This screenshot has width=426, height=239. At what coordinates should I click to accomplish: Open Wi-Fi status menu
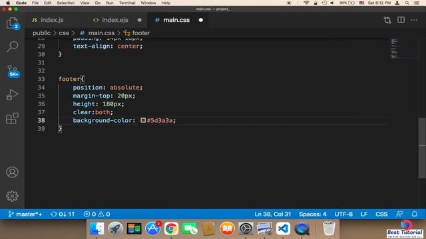[306, 3]
